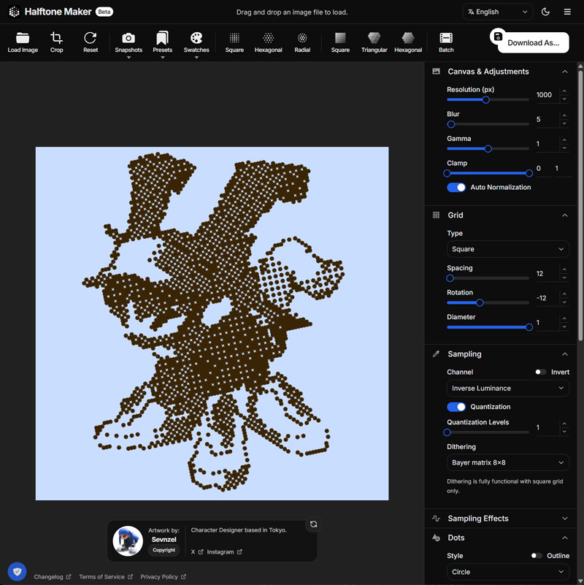Click the Grid section hash icon
The image size is (584, 585).
pyautogui.click(x=436, y=215)
